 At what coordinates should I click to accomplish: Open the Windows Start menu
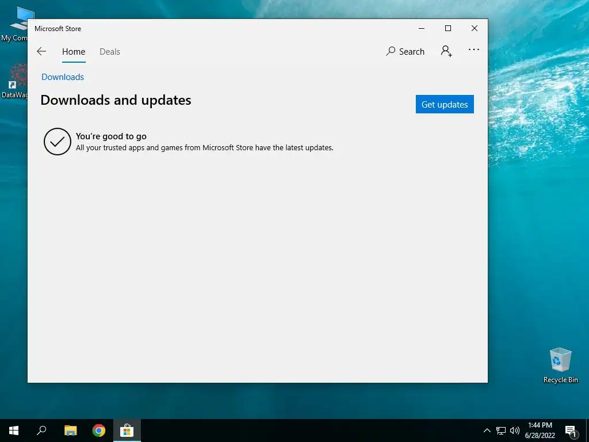coord(14,430)
